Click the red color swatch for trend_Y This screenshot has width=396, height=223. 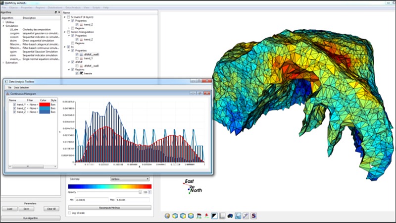[x=45, y=105]
